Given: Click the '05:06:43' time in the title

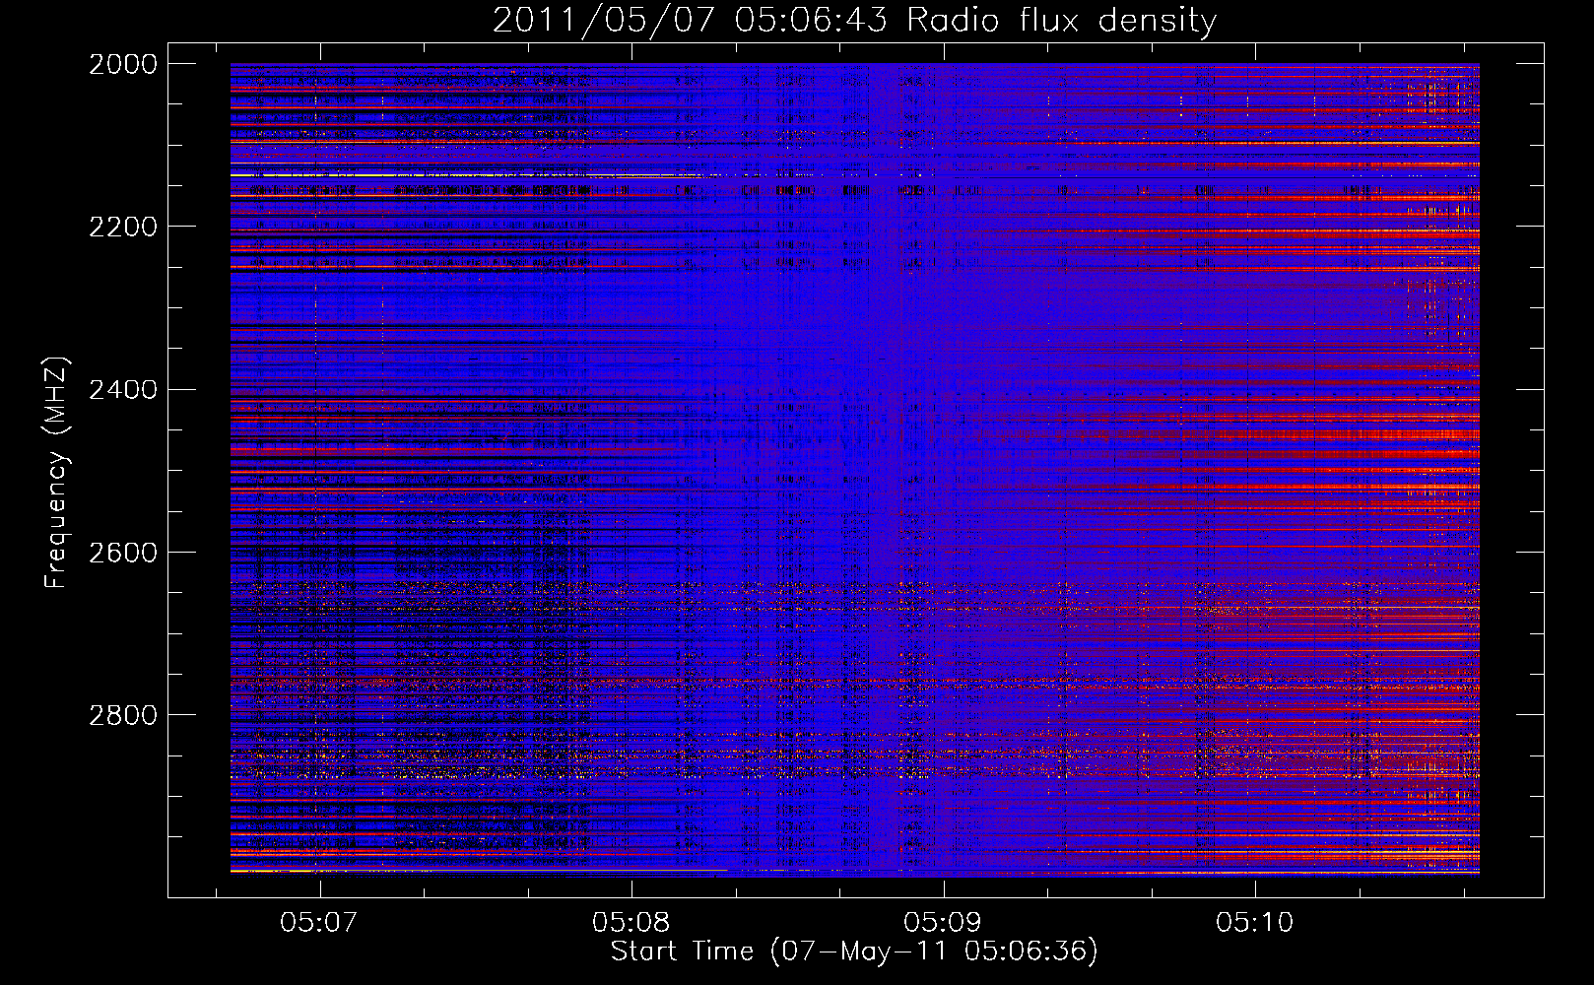Looking at the screenshot, I should [x=811, y=21].
